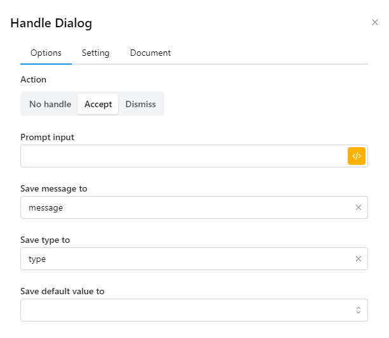Select the 'No handle' action
The image size is (389, 338).
[50, 104]
